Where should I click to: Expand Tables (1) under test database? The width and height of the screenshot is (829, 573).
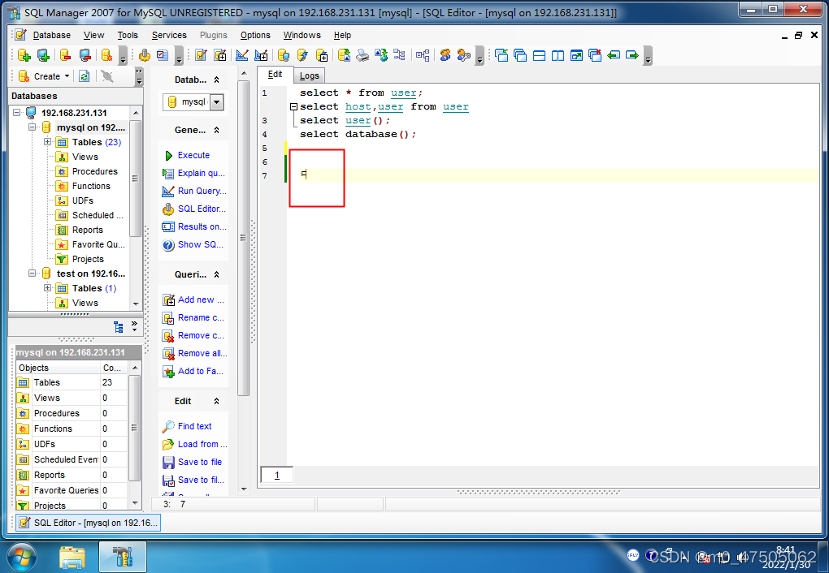pos(48,288)
